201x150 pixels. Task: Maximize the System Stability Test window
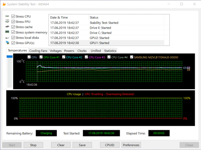182,4
